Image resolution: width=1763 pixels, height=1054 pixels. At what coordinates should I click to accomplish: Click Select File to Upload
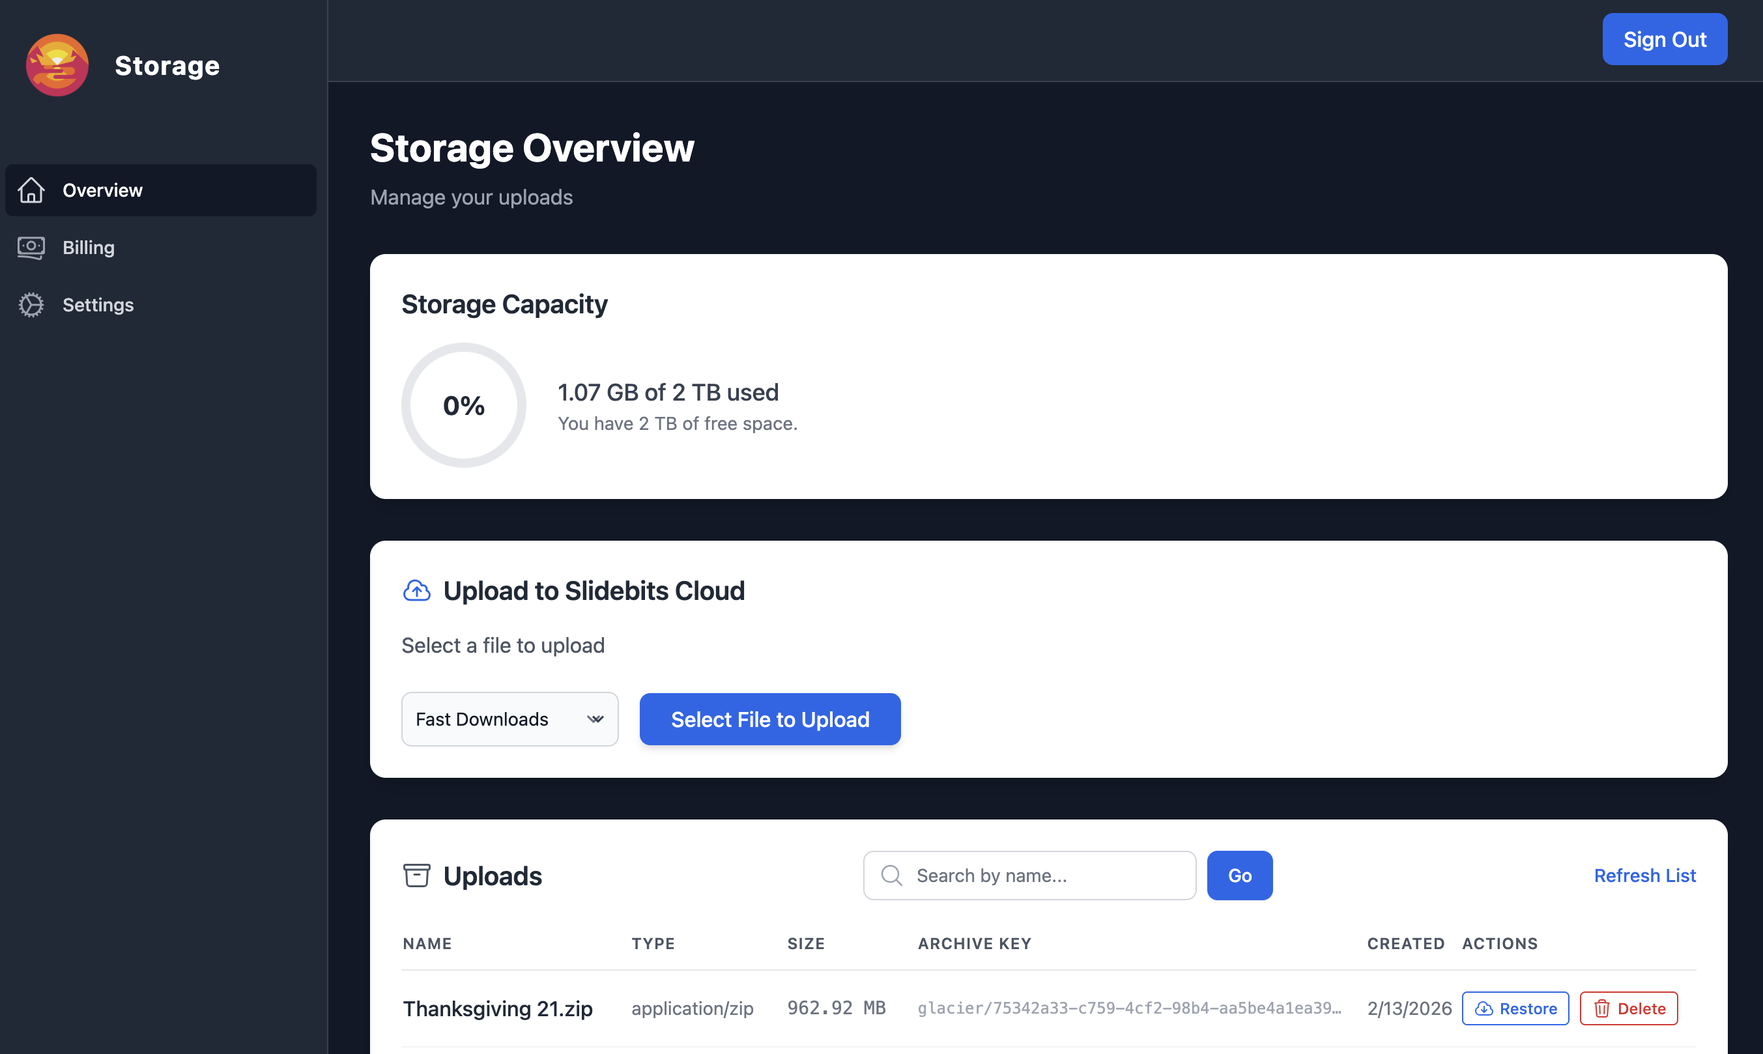coord(770,719)
